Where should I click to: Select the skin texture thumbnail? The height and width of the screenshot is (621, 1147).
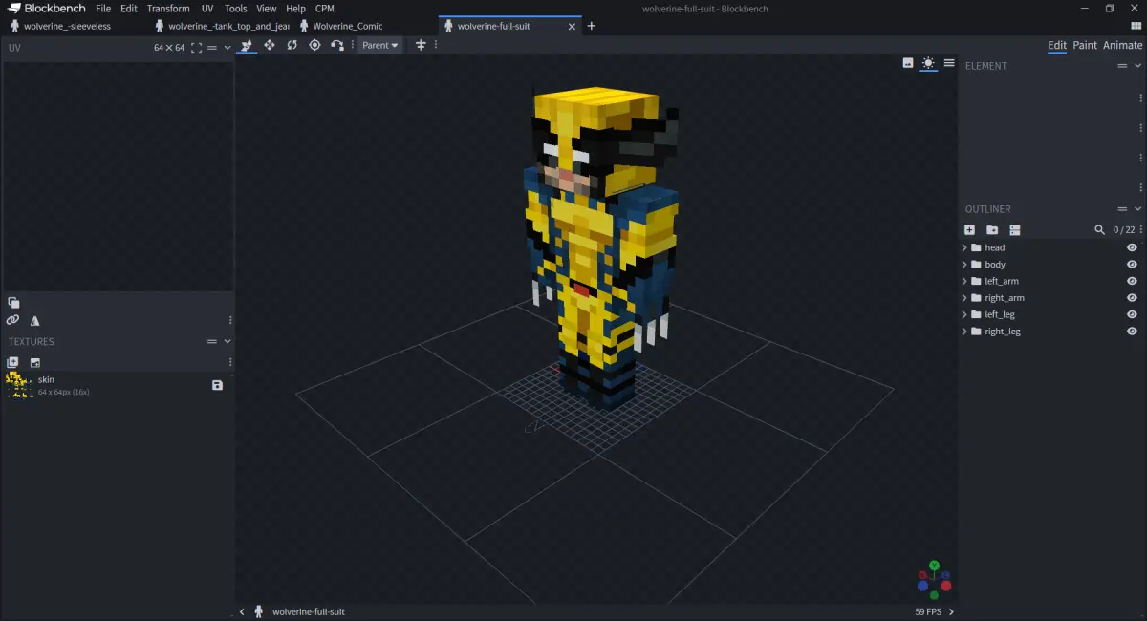tap(18, 385)
